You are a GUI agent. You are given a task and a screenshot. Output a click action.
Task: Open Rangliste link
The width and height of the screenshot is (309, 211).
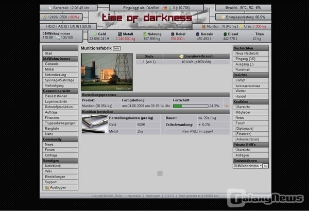coord(60,129)
